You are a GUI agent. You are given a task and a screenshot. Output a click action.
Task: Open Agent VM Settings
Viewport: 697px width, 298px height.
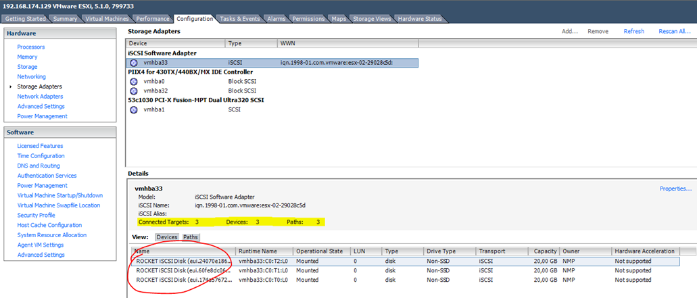(41, 245)
